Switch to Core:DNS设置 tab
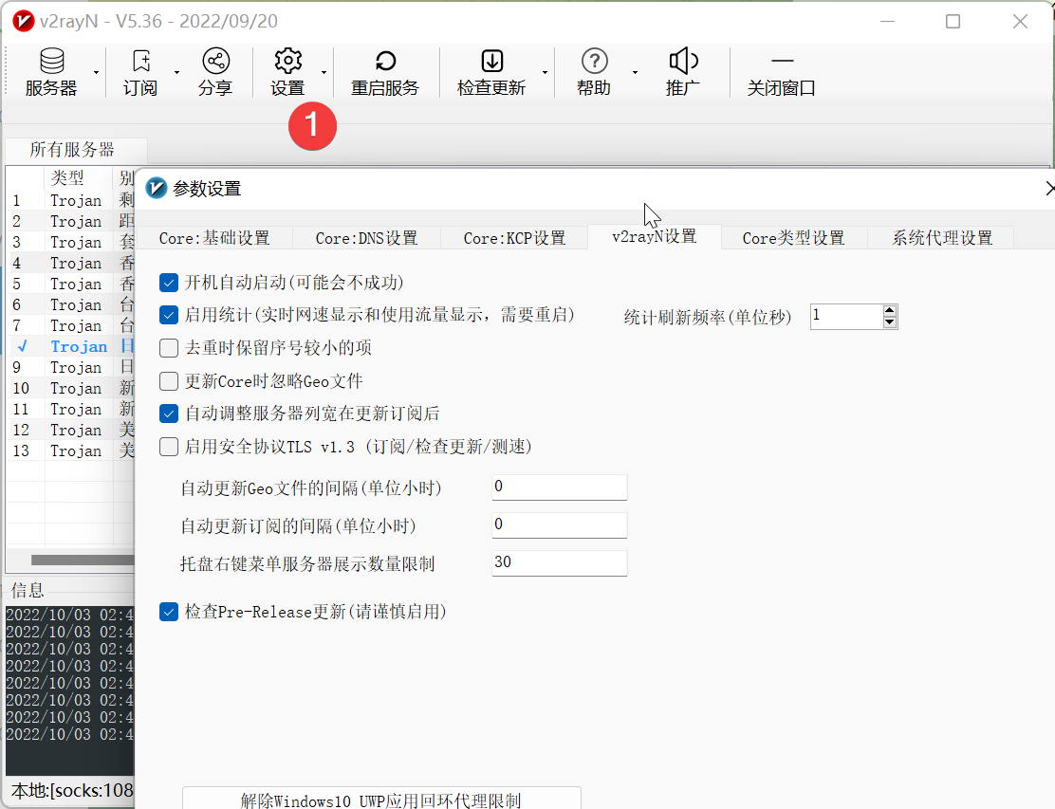Screen dimensions: 1055x809 pyautogui.click(x=367, y=238)
